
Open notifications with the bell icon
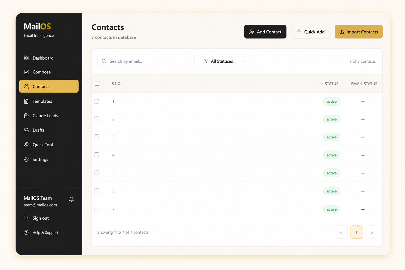click(x=71, y=199)
